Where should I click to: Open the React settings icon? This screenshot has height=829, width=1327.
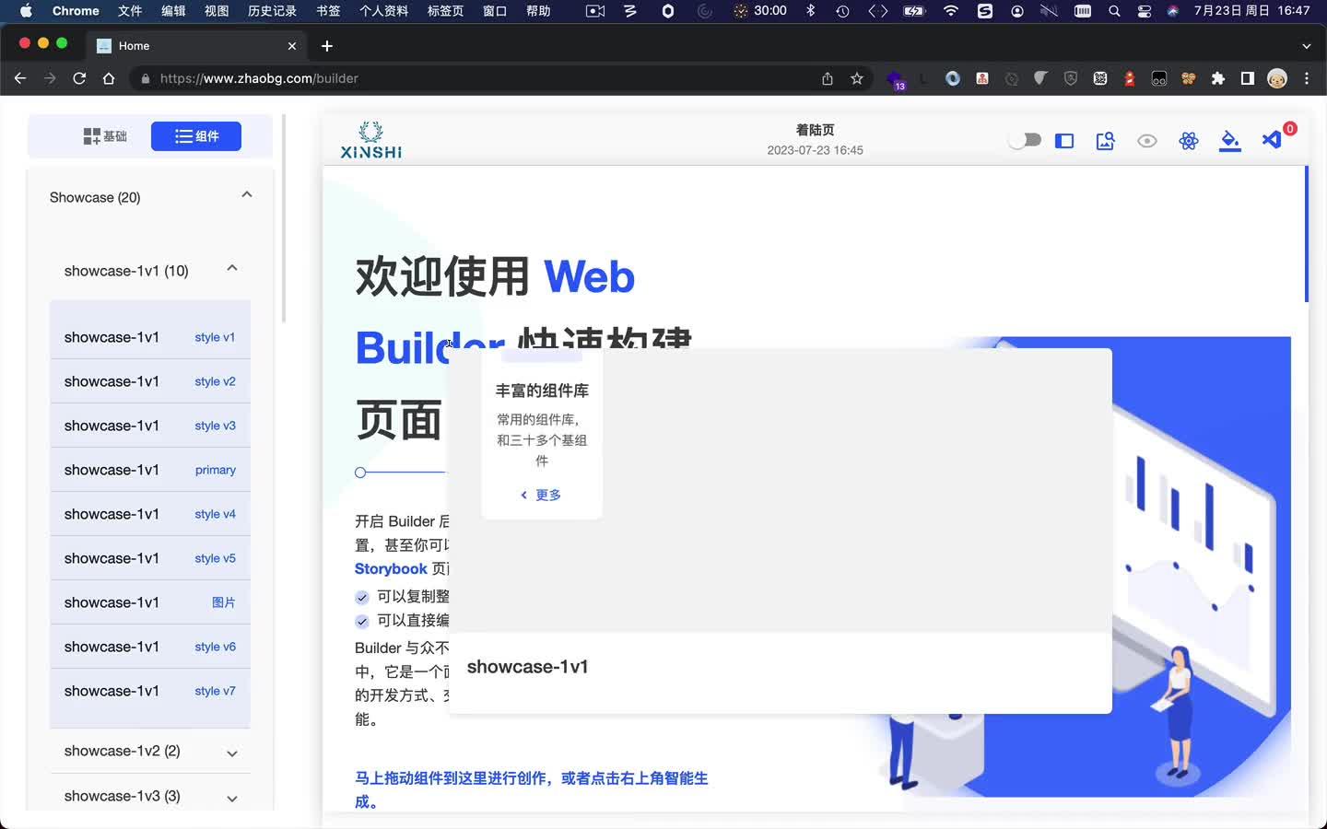point(1189,141)
